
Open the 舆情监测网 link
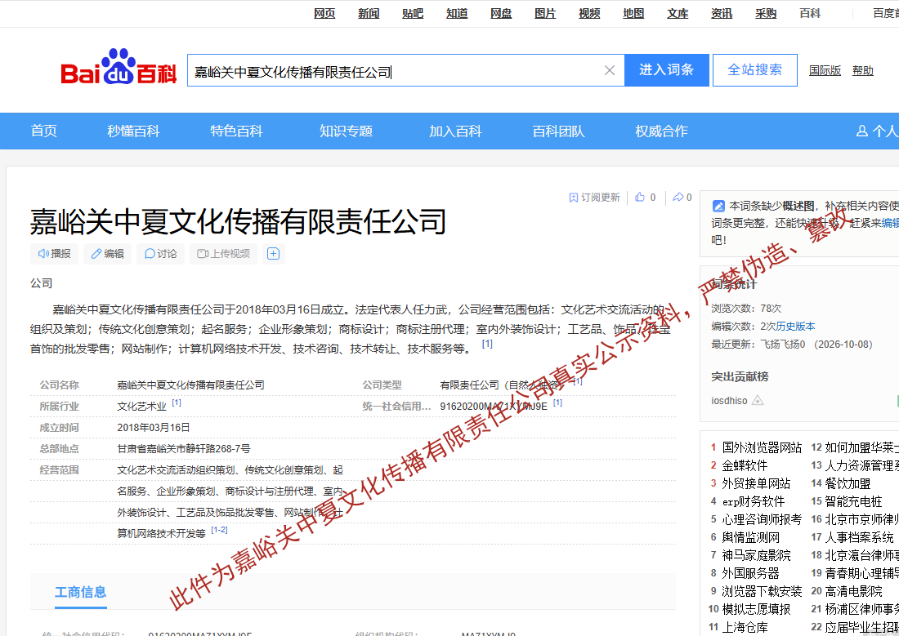tap(750, 537)
